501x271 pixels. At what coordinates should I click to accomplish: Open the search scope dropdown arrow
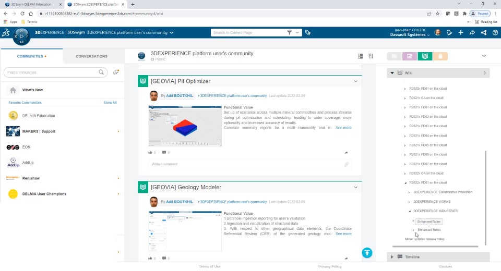pos(297,32)
